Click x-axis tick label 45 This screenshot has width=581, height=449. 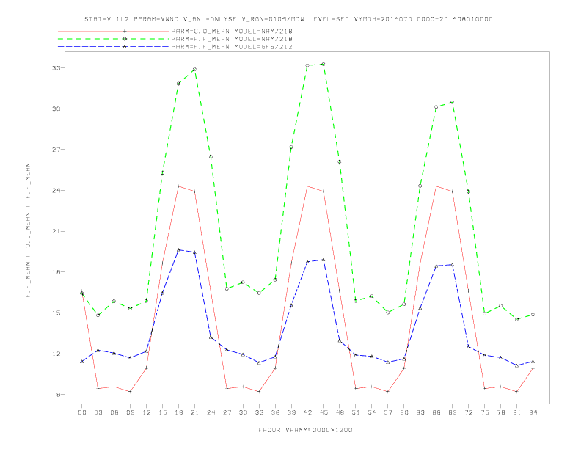click(x=324, y=412)
